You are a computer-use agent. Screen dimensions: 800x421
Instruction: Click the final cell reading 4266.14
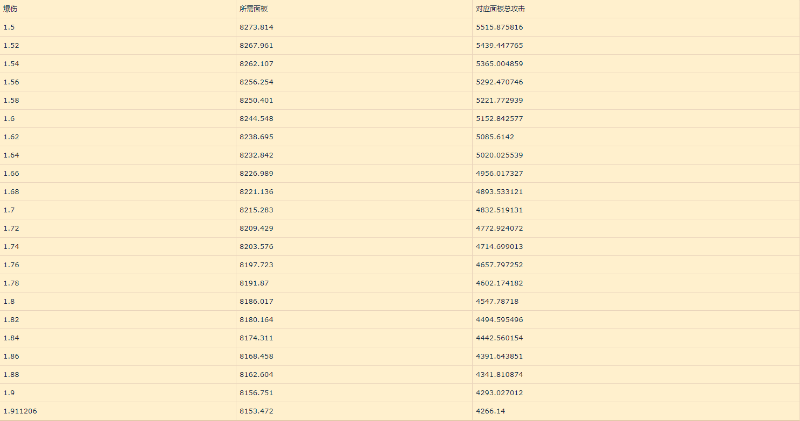pyautogui.click(x=636, y=411)
